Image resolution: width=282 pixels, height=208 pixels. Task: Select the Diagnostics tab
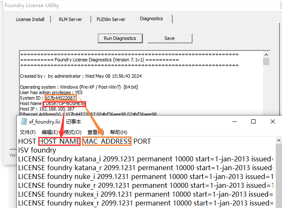pos(151,18)
